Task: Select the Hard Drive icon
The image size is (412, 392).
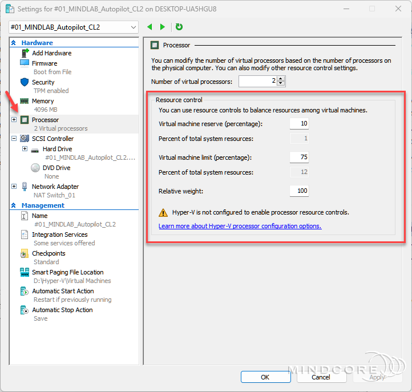Action: tap(35, 151)
